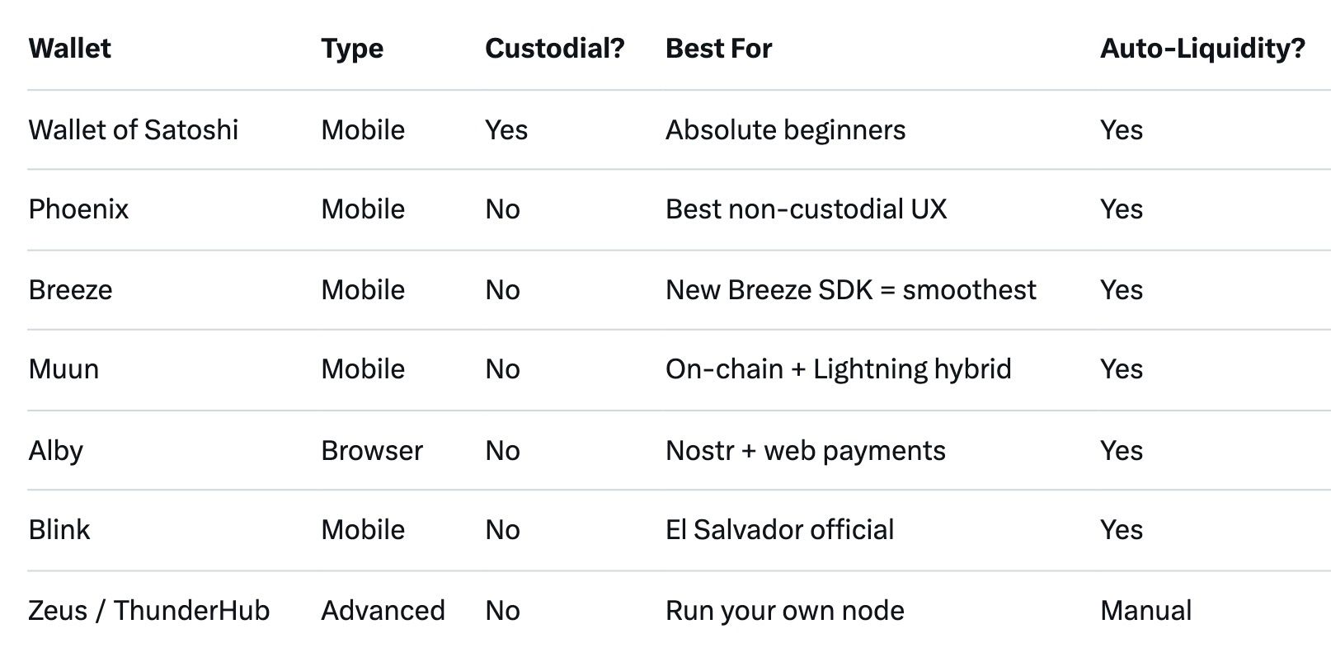The image size is (1331, 671).
Task: Select the Blink wallet entry
Action: point(59,529)
